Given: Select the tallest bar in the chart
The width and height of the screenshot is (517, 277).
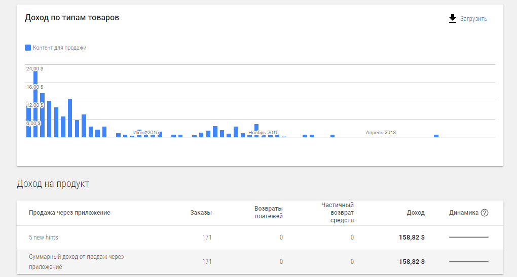Looking at the screenshot, I should click(x=35, y=104).
